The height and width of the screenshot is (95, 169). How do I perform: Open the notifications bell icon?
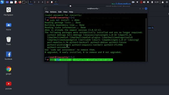tap(148, 2)
